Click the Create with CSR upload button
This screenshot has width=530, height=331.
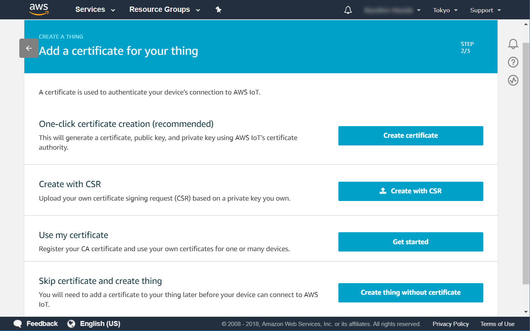coord(411,191)
